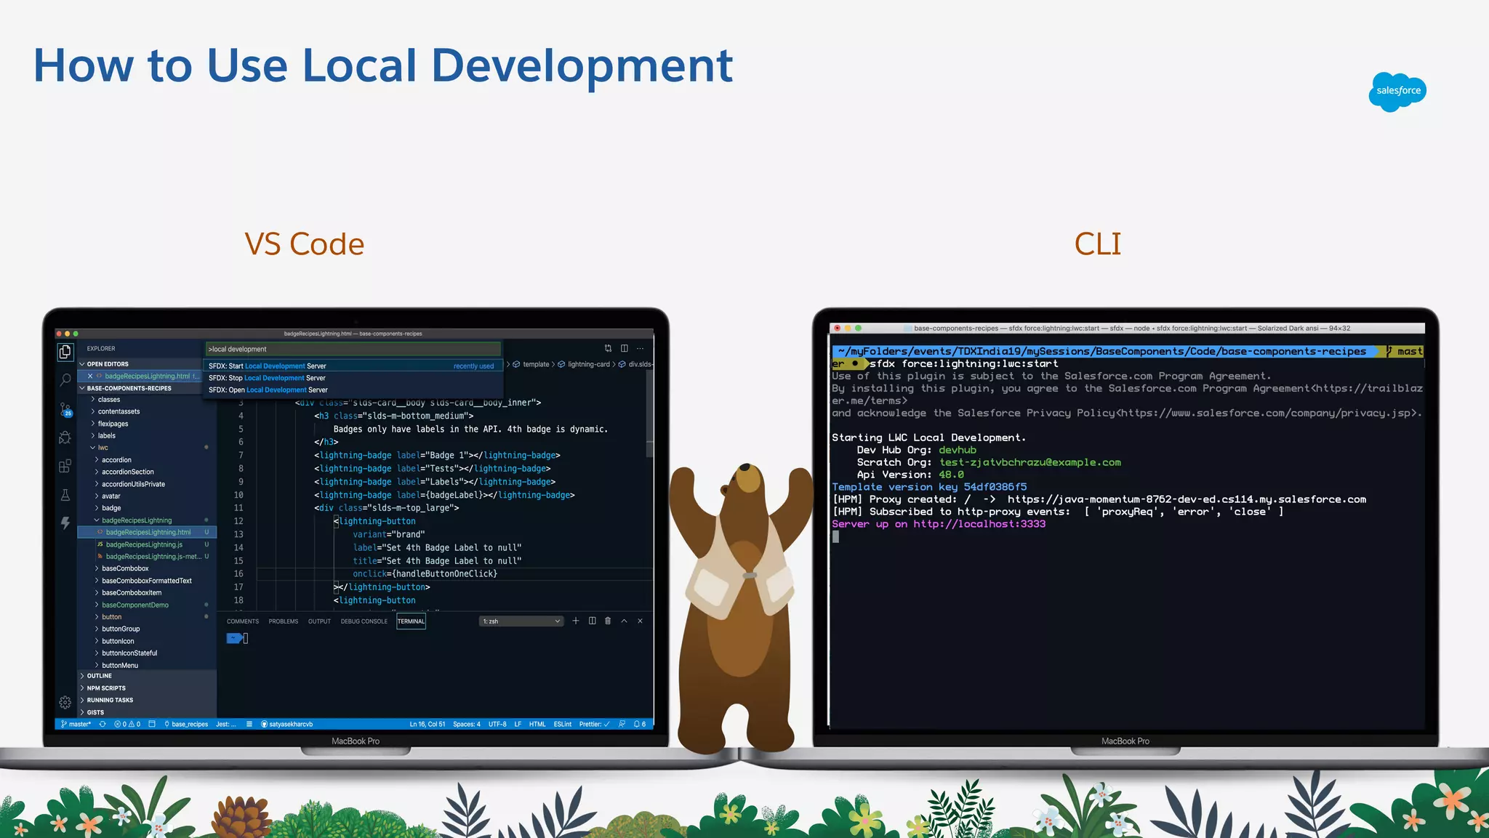The width and height of the screenshot is (1489, 838).
Task: Open the 1: zsh terminal dropdown
Action: (x=521, y=621)
